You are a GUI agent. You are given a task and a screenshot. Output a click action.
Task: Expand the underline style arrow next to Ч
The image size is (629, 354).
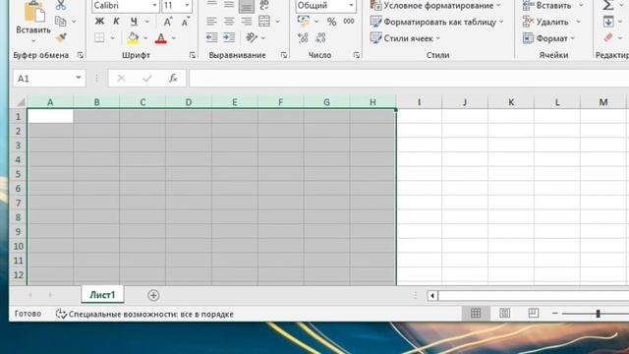point(147,22)
